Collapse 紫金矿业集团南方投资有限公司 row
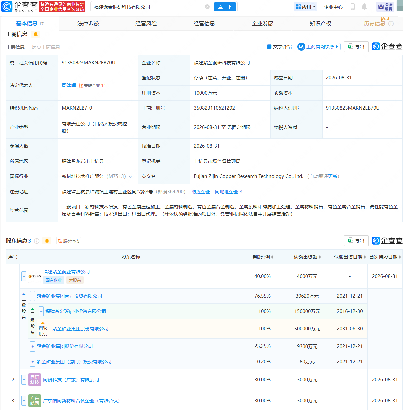403x410 pixels. click(x=33, y=296)
